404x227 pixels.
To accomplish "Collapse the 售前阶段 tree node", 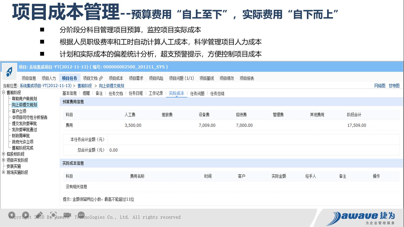I will [4, 93].
